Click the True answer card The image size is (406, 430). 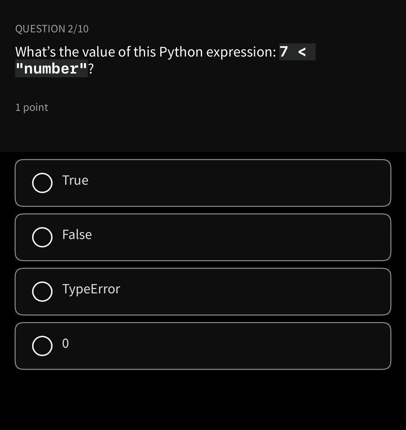click(x=203, y=182)
